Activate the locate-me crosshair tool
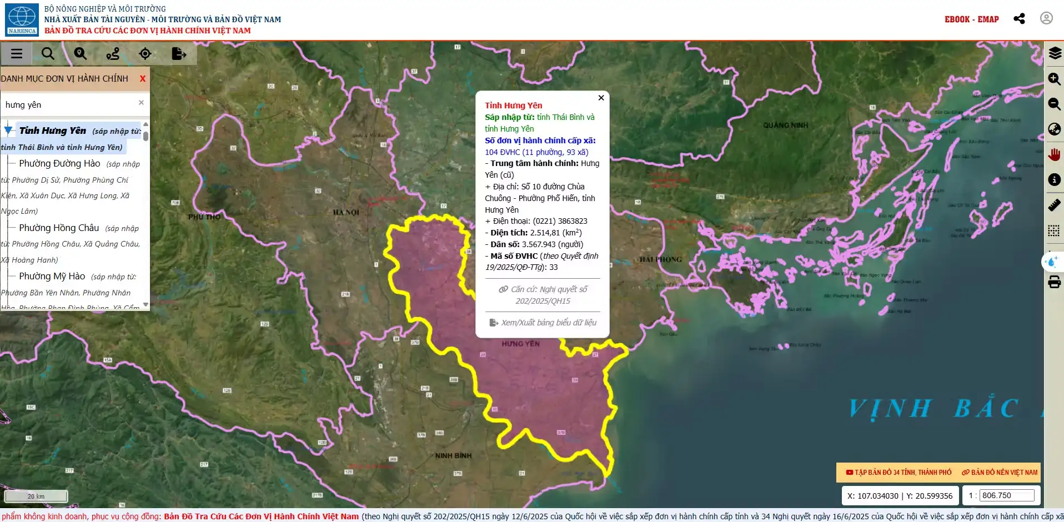The width and height of the screenshot is (1064, 522). tap(145, 54)
